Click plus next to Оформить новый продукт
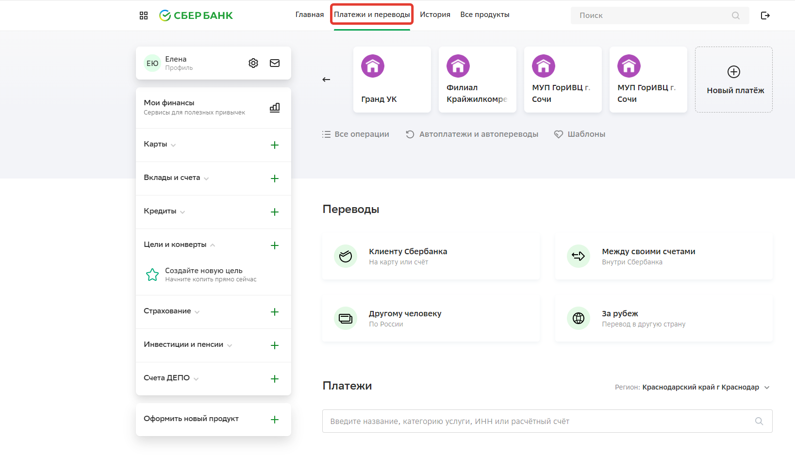The width and height of the screenshot is (795, 456). 275,420
